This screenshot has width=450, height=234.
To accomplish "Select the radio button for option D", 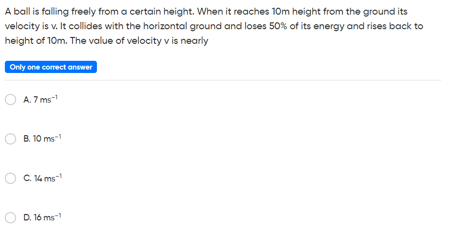I will tap(11, 217).
